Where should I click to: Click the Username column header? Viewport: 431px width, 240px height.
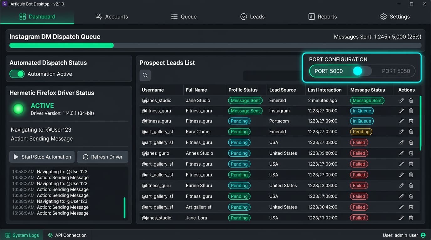(x=153, y=90)
